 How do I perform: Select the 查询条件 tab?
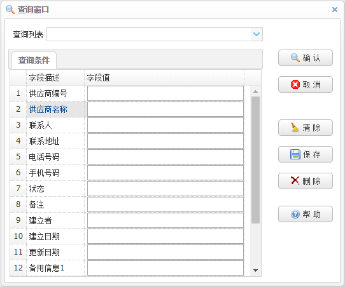coord(34,60)
